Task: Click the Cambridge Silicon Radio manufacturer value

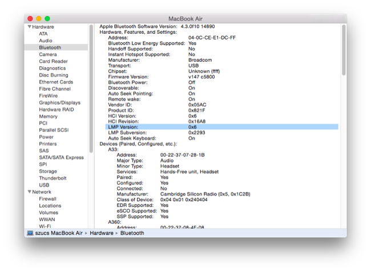Action: (205, 194)
